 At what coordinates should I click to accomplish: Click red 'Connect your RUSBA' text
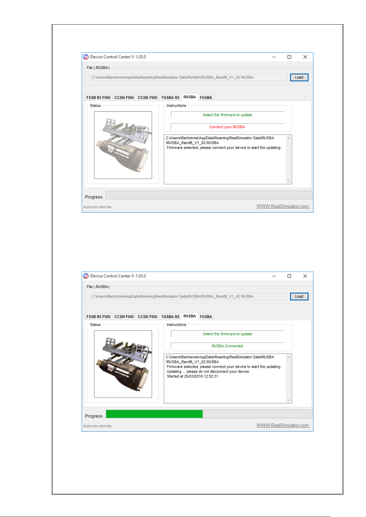[227, 127]
